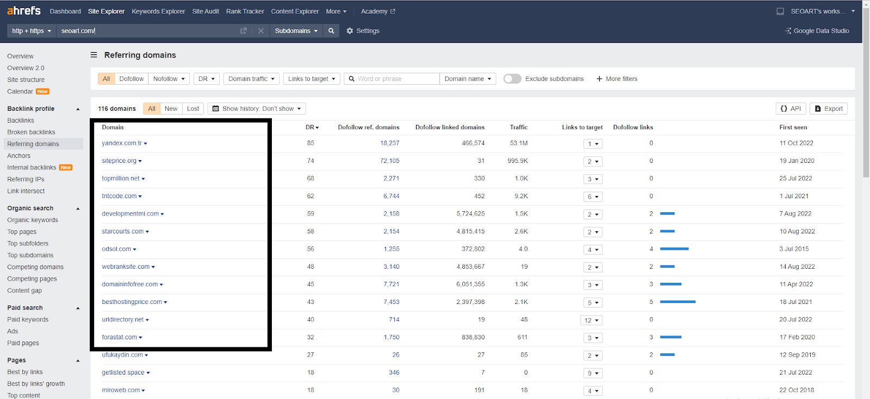
Task: Expand the Show history dropdown
Action: pos(257,109)
